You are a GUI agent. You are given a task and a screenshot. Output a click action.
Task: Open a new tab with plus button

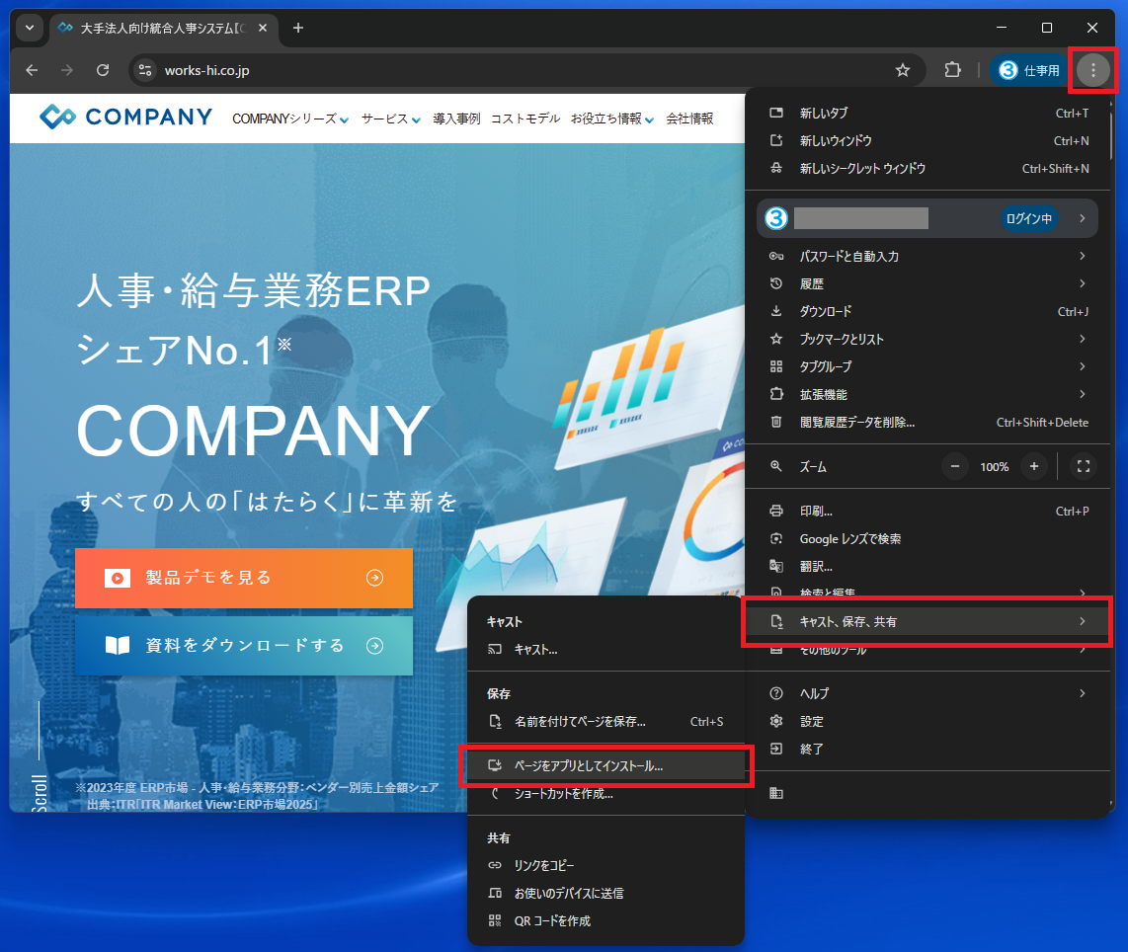298,28
